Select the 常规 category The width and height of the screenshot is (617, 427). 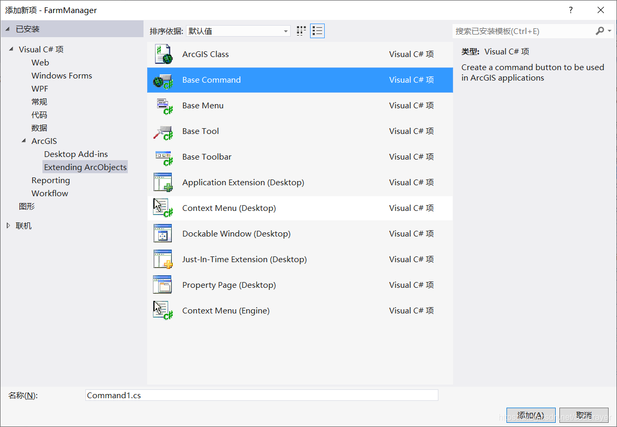(39, 102)
